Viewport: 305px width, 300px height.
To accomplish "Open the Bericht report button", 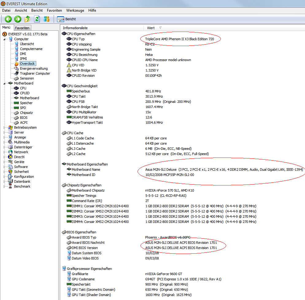I will tap(67, 19).
